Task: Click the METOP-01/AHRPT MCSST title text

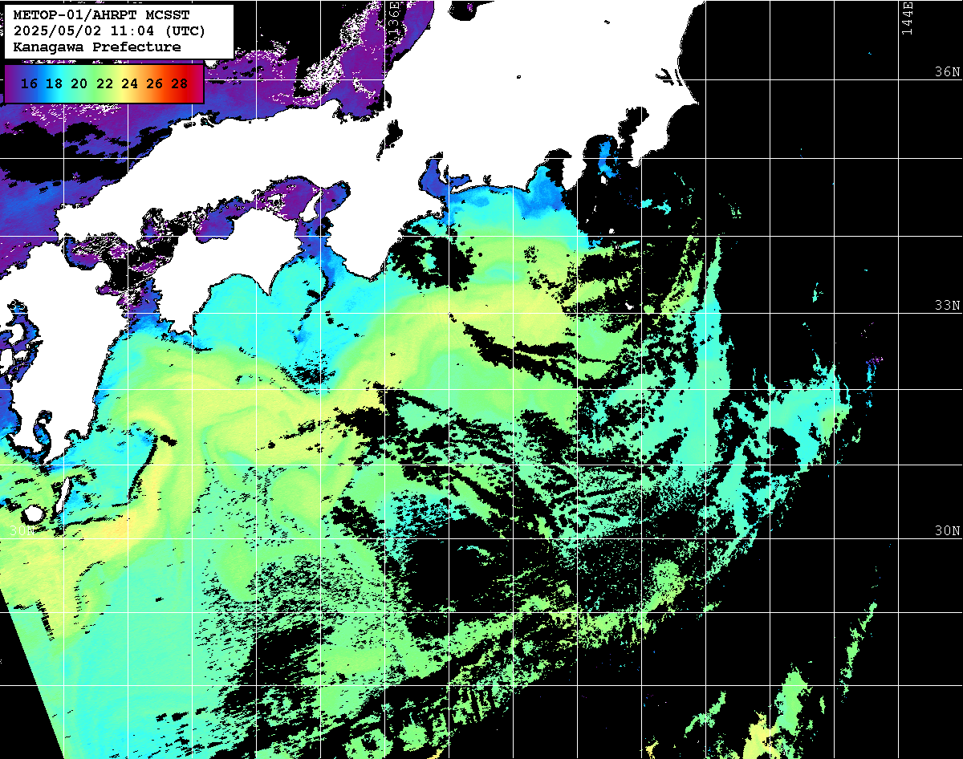Action: point(102,15)
